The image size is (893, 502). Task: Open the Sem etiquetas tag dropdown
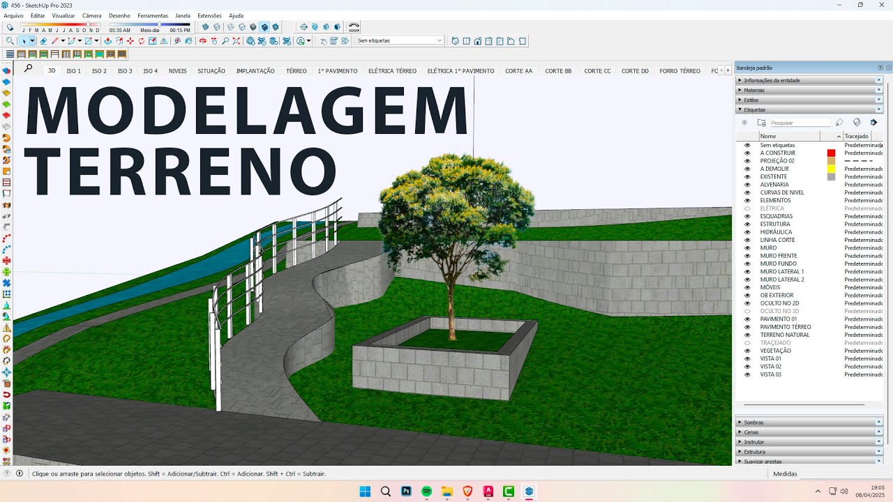[399, 40]
